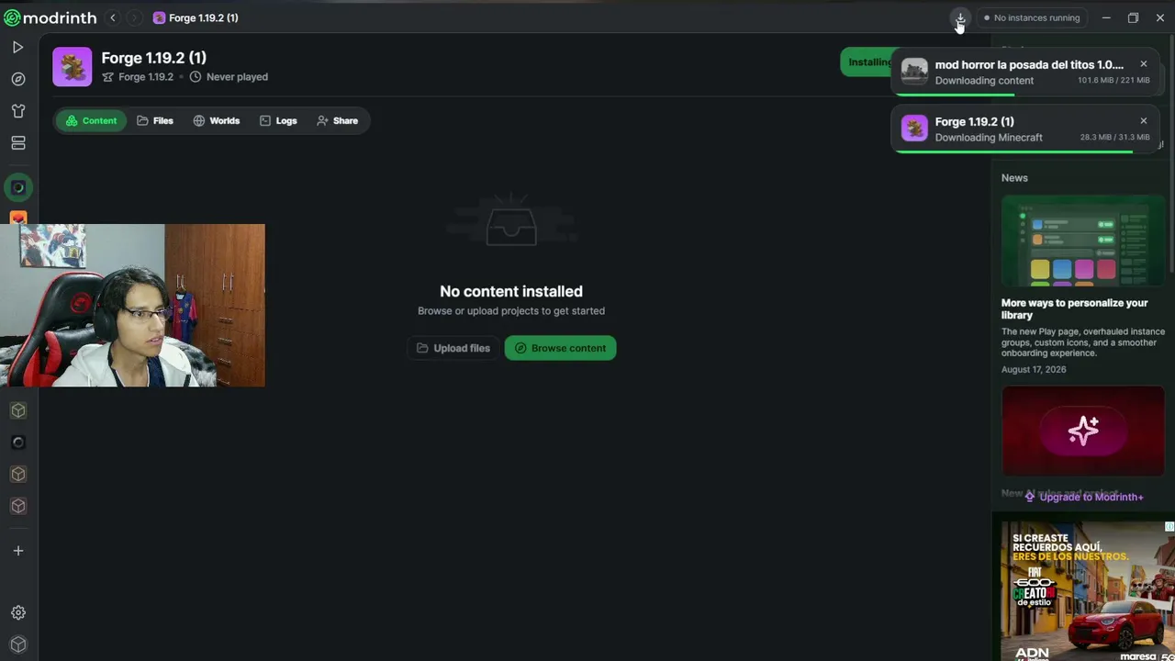Select the tan cube instance in sidebar
1175x661 pixels.
click(x=17, y=475)
